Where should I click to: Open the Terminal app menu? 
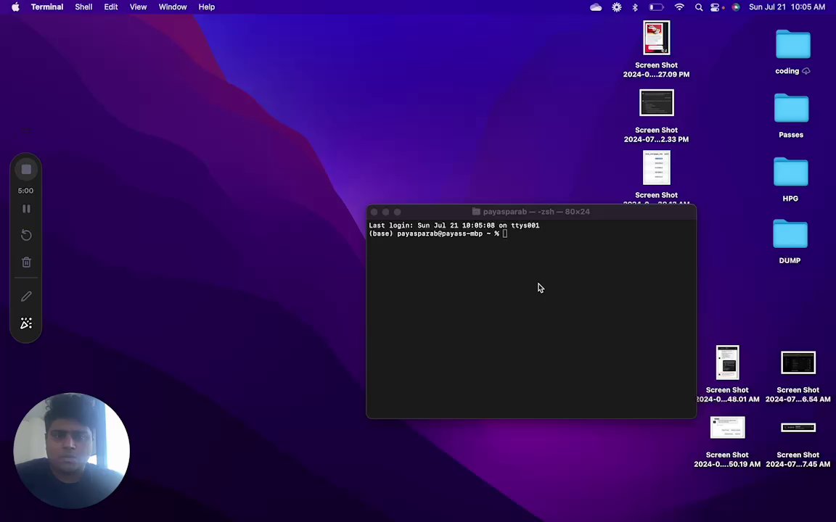pyautogui.click(x=47, y=7)
